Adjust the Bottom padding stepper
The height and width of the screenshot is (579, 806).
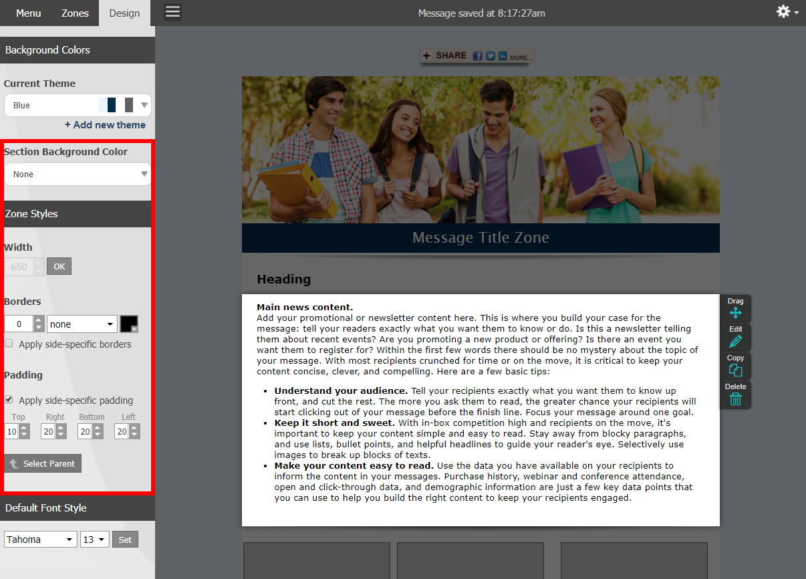tap(98, 432)
